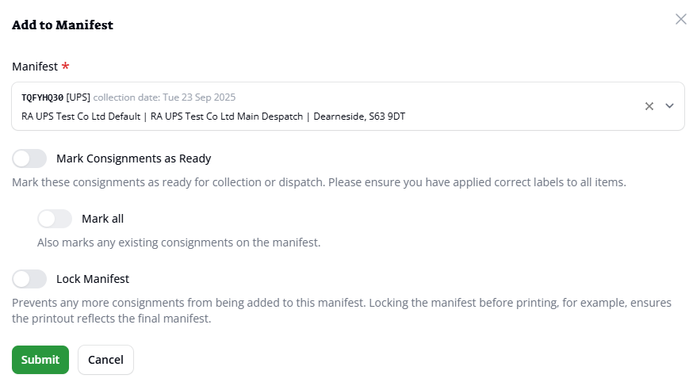Click the Cancel button
Image resolution: width=693 pixels, height=382 pixels.
pos(105,360)
